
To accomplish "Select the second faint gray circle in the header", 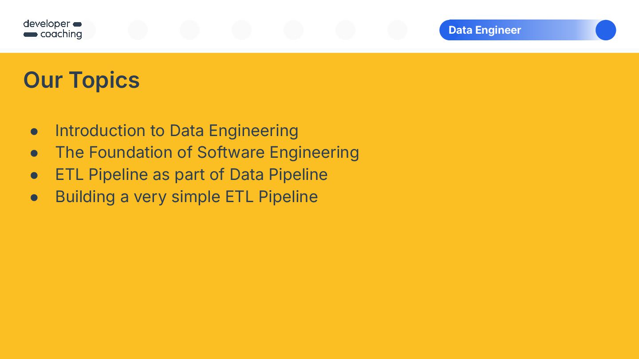I will 138,30.
